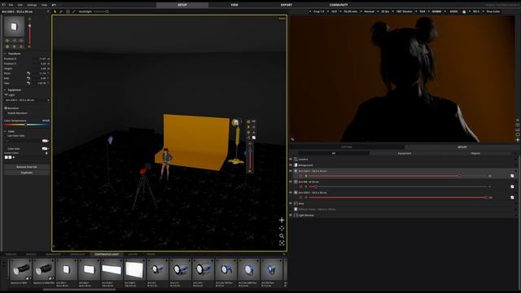Click the power icon on third light row
Viewport: 521px width, 293px height.
[x=301, y=197]
